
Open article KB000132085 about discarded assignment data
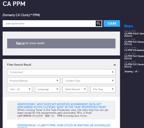point(62,106)
